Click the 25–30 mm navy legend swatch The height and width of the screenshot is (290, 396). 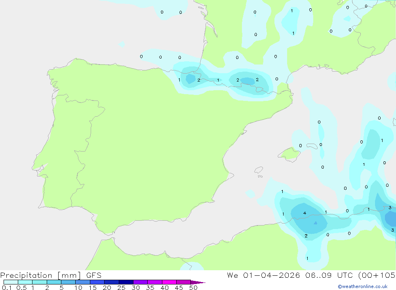[x=126, y=282]
